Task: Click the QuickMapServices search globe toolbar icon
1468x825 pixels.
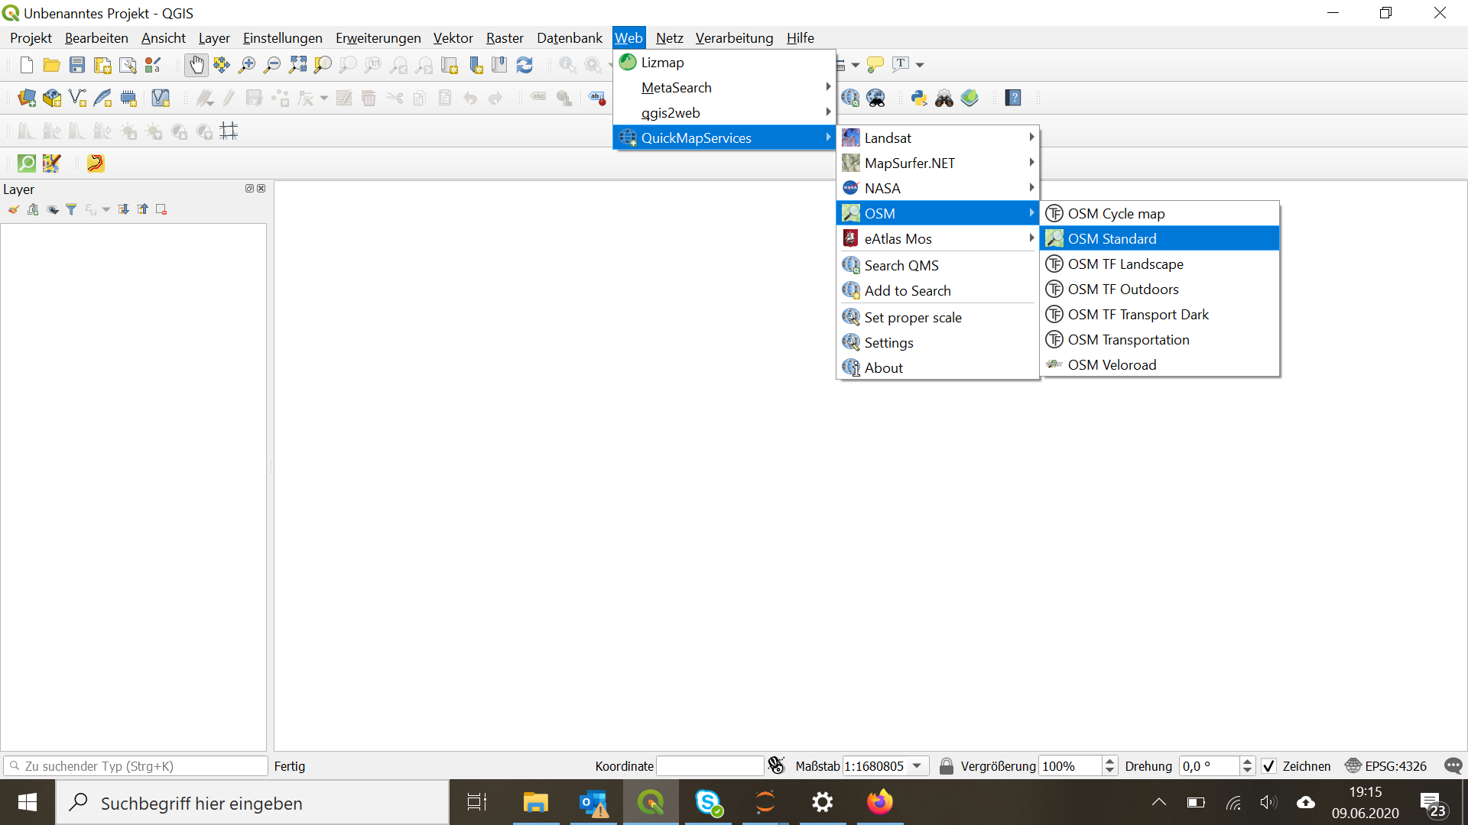Action: point(850,98)
